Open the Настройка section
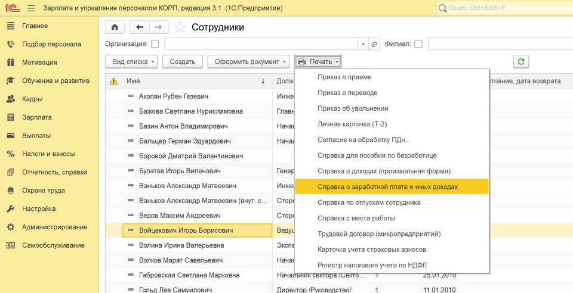 (39, 209)
